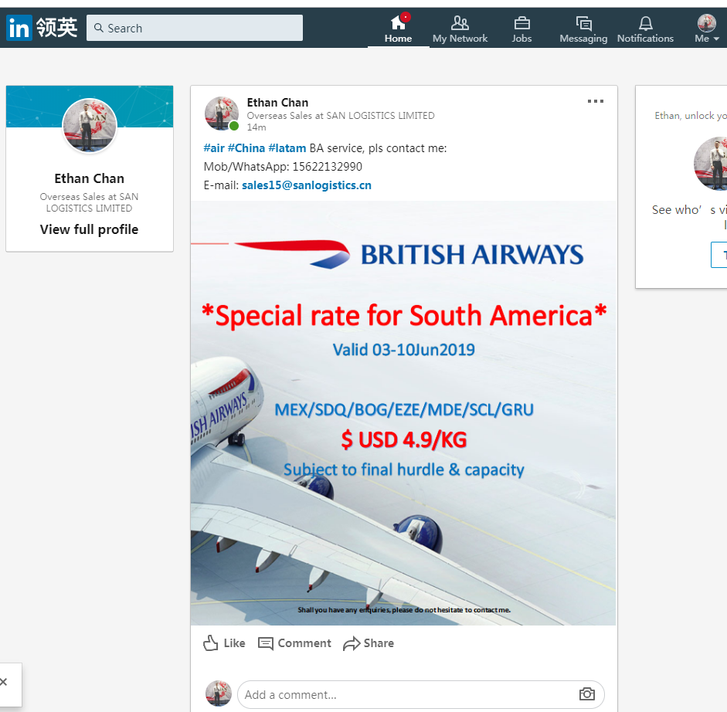Screen dimensions: 727x712
Task: View the Notifications bell
Action: pyautogui.click(x=645, y=29)
